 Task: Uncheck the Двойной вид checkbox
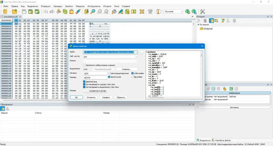[84, 81]
